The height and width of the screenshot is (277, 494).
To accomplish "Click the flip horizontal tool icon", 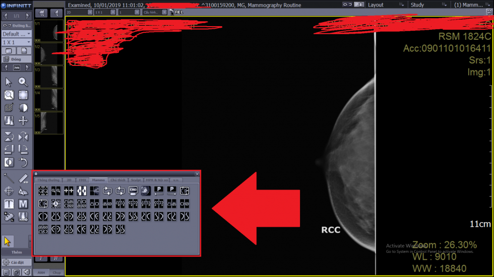I will coord(23,137).
